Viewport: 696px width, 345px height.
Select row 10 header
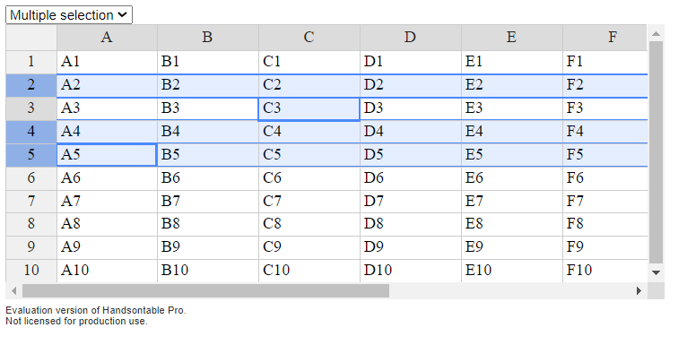[31, 271]
